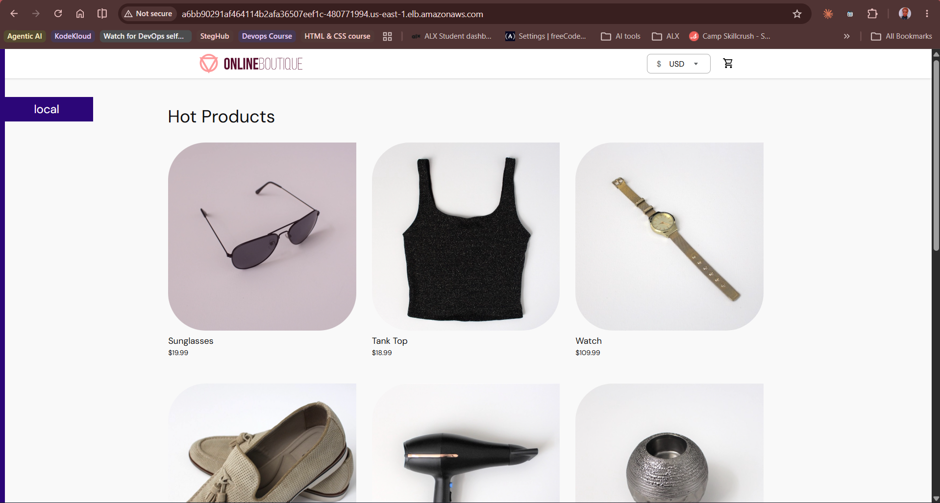Open the bookmarks apps grid icon
Image resolution: width=940 pixels, height=503 pixels.
pos(387,36)
